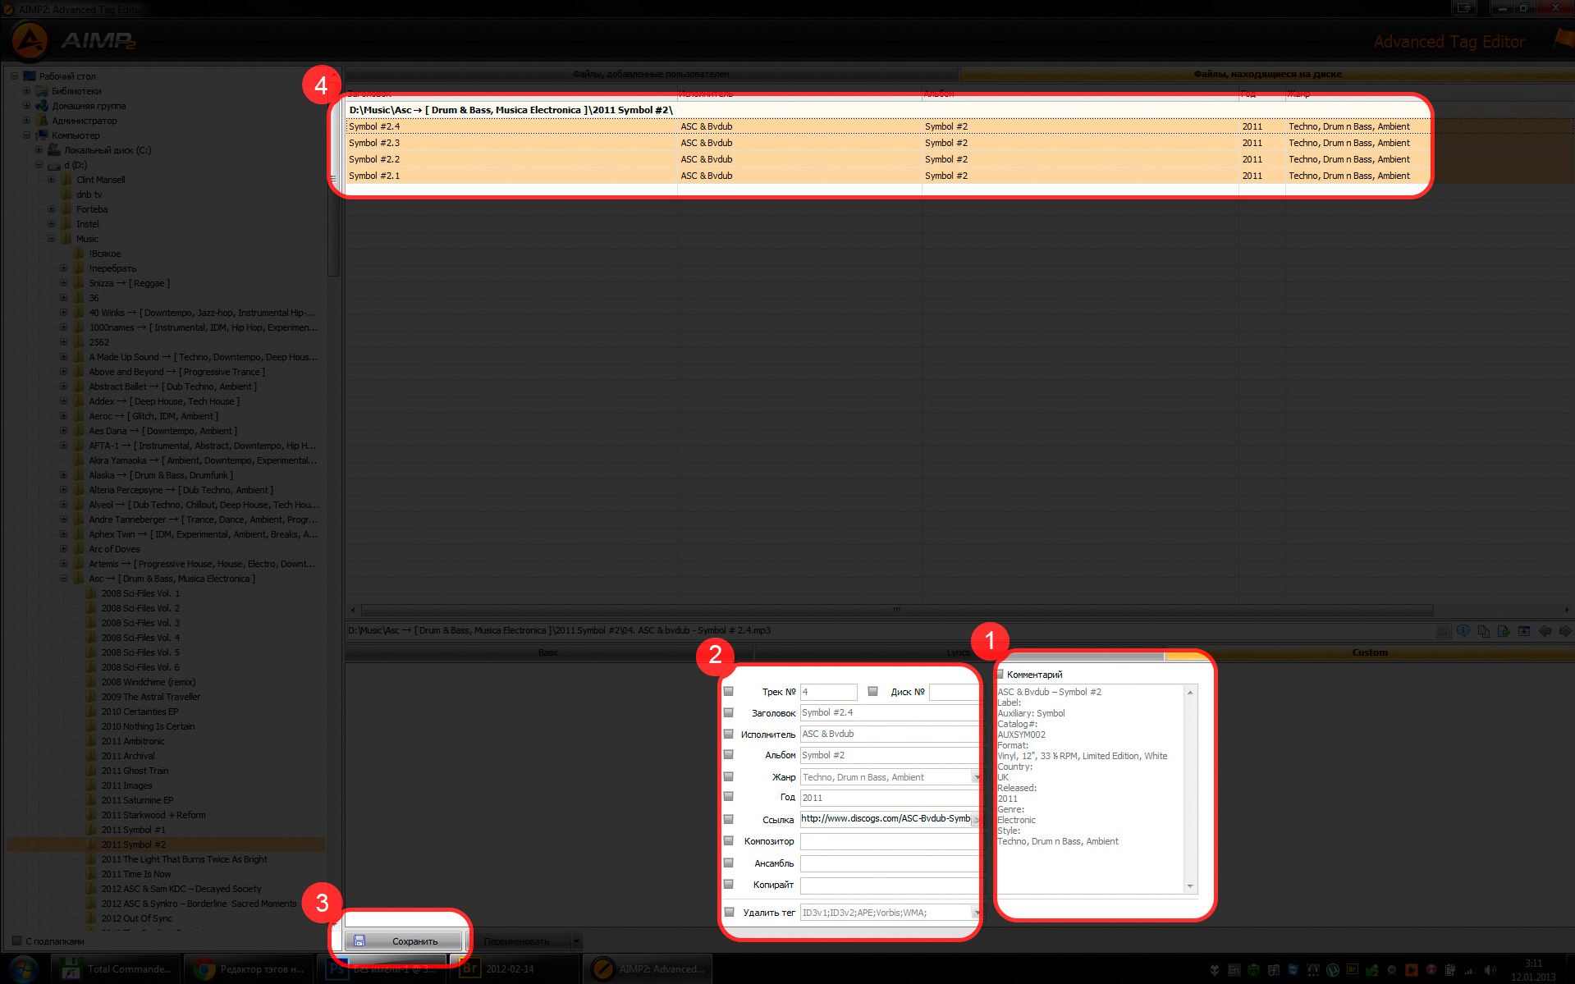Enable the 'С подпапками' checkbox

coord(16,941)
